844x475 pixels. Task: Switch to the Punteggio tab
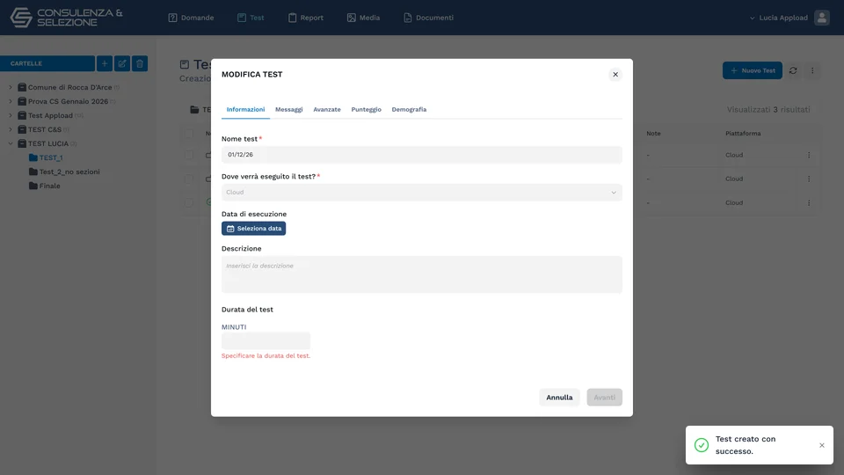[366, 109]
